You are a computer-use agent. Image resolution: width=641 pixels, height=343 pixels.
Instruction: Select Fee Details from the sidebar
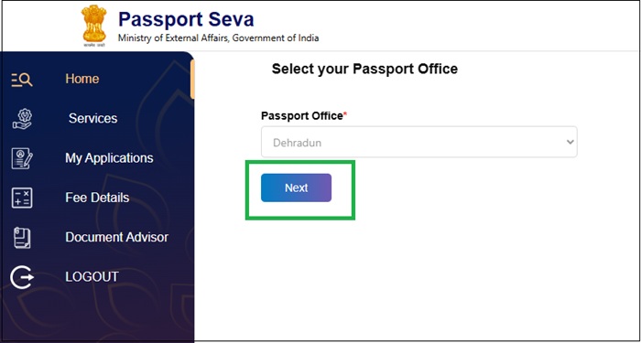97,198
